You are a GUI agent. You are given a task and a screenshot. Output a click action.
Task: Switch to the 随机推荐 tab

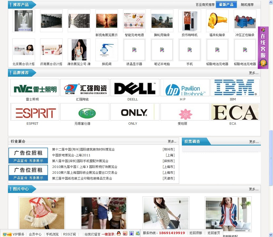(x=247, y=5)
